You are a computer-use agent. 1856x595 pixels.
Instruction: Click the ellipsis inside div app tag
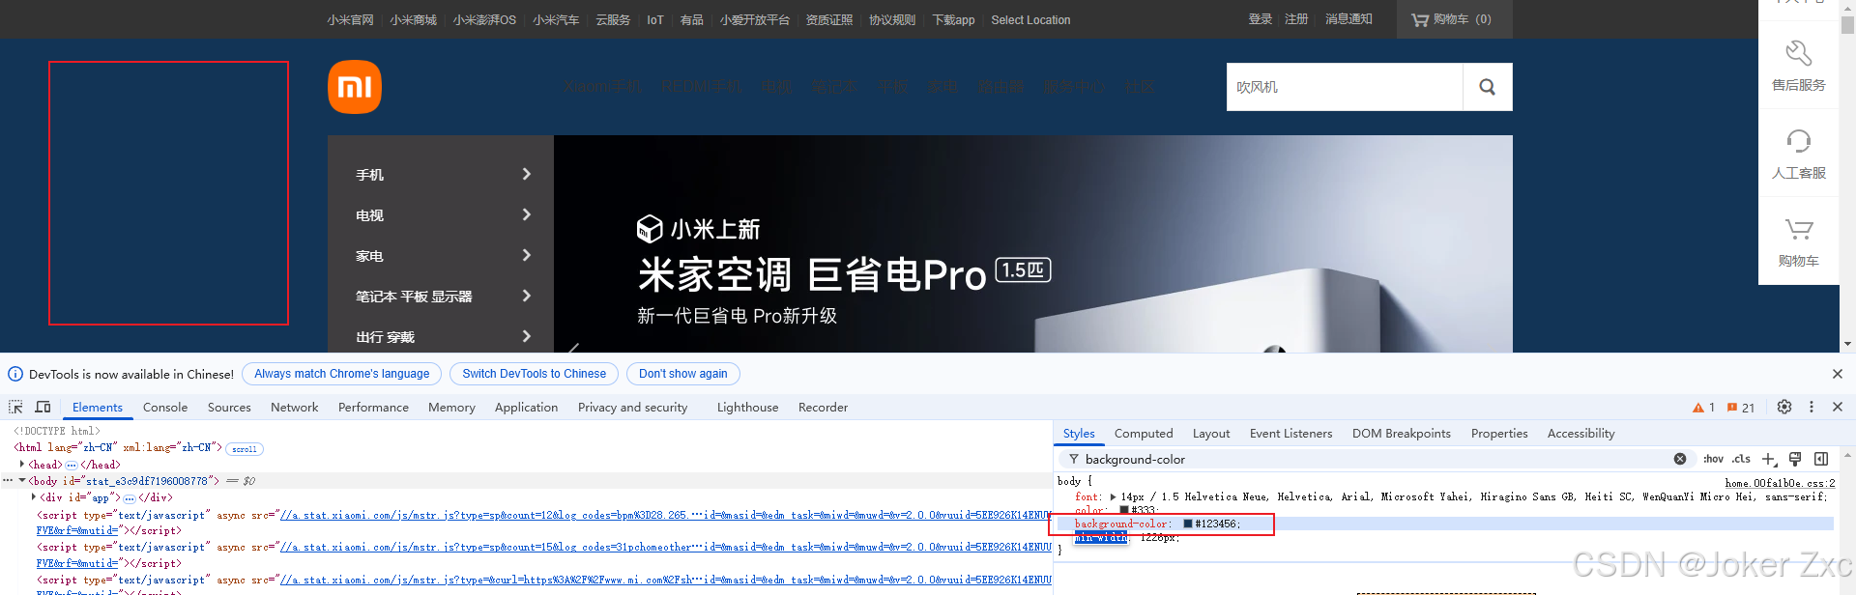pyautogui.click(x=130, y=498)
